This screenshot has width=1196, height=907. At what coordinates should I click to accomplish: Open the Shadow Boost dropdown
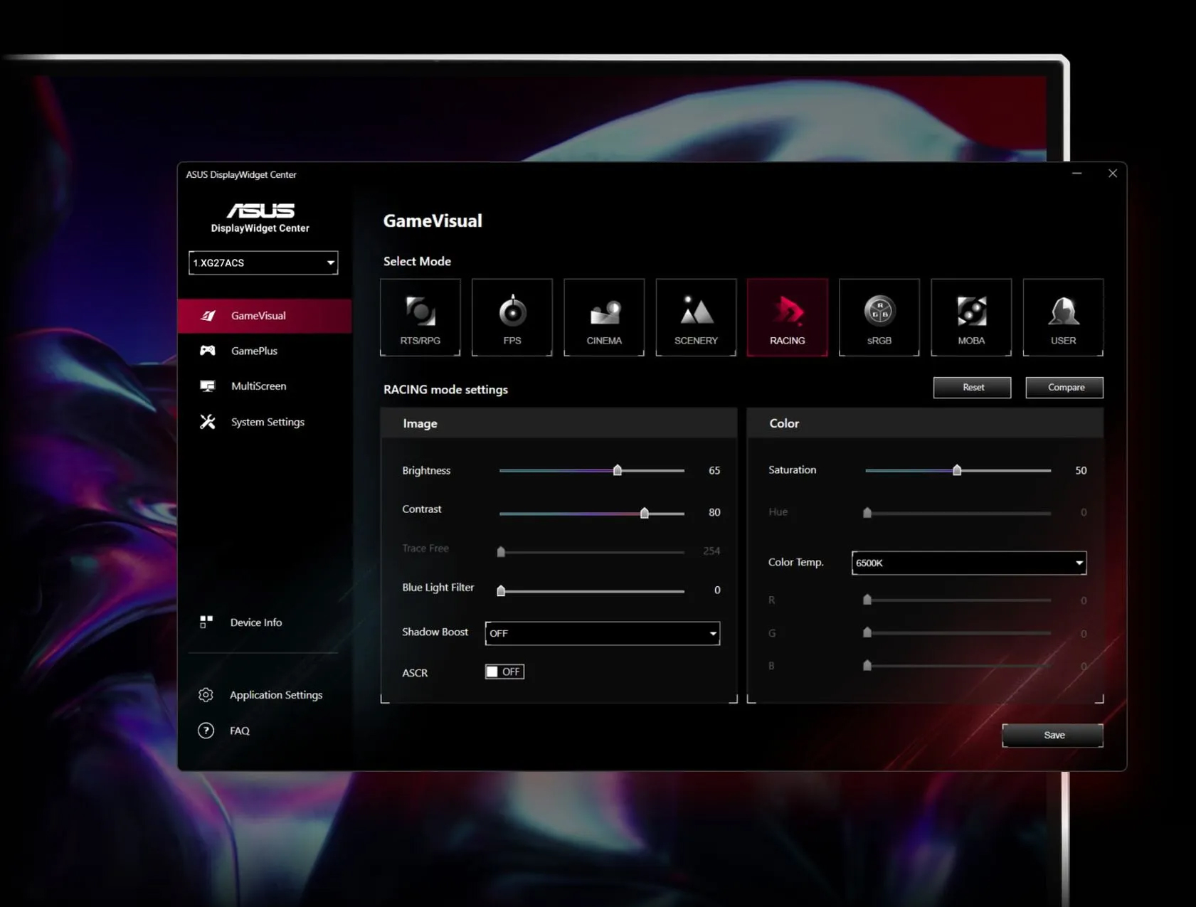point(602,633)
